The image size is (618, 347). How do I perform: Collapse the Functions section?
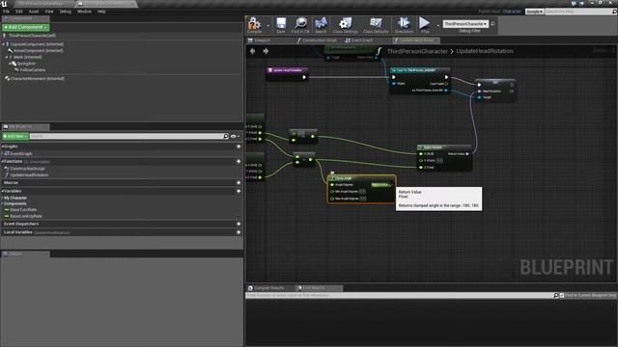[2, 161]
